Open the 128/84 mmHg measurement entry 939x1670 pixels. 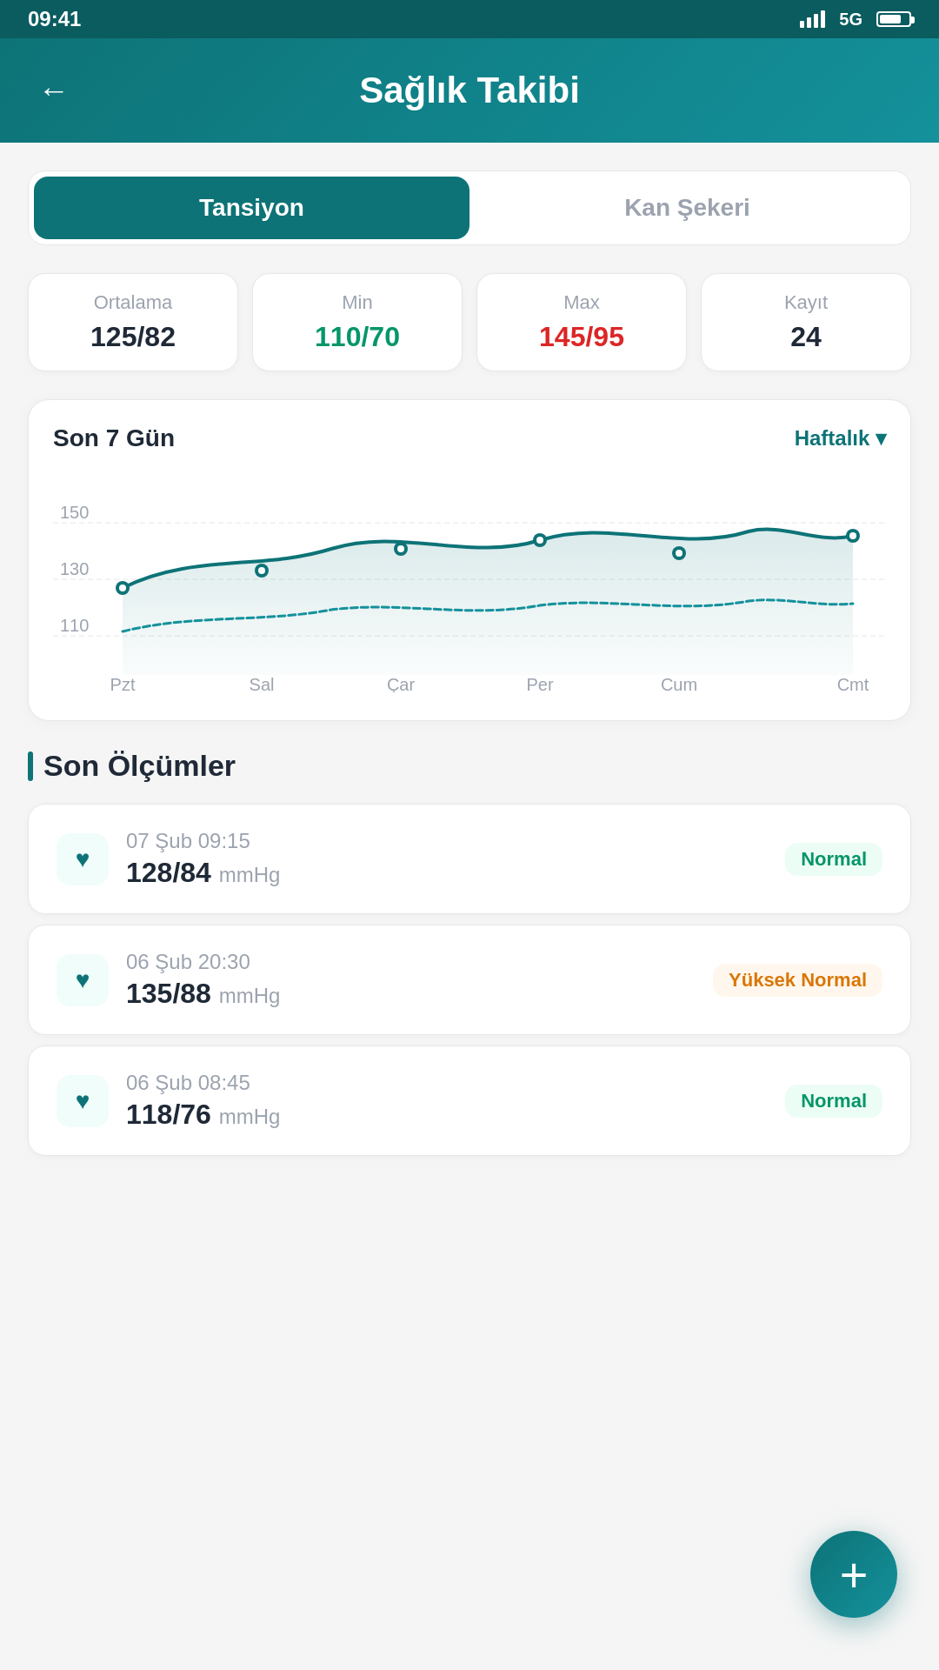coord(469,859)
